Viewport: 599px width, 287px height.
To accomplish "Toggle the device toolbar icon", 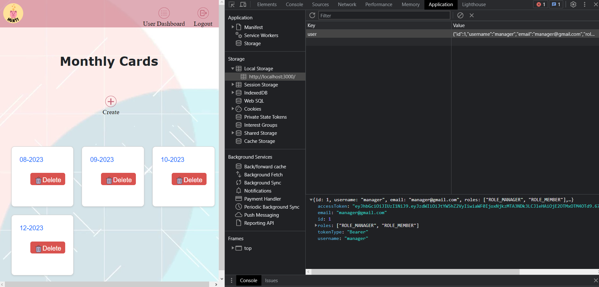I will click(243, 5).
